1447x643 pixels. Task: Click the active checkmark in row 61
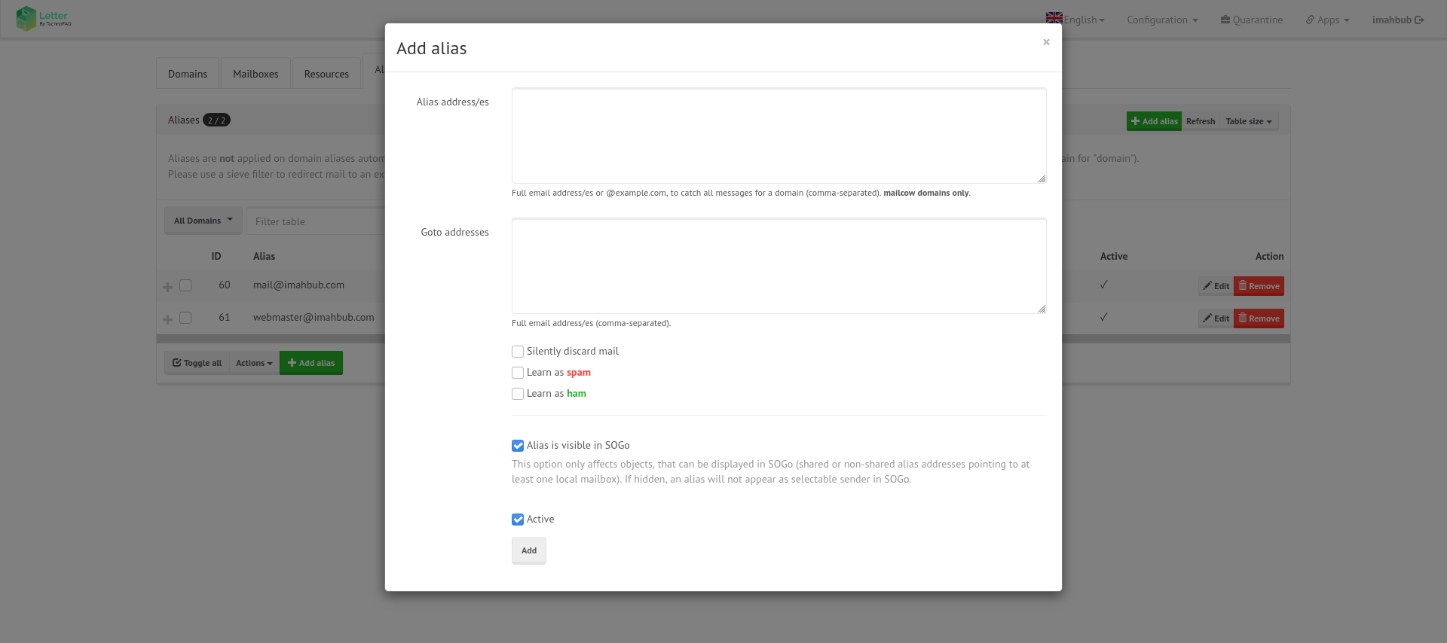pyautogui.click(x=1103, y=318)
